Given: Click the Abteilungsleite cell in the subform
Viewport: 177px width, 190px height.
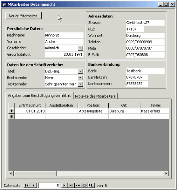Looking at the screenshot, I should tap(93, 111).
